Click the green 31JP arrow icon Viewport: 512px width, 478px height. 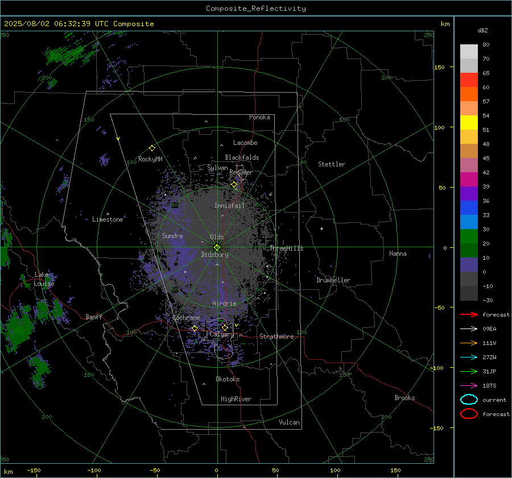point(469,371)
